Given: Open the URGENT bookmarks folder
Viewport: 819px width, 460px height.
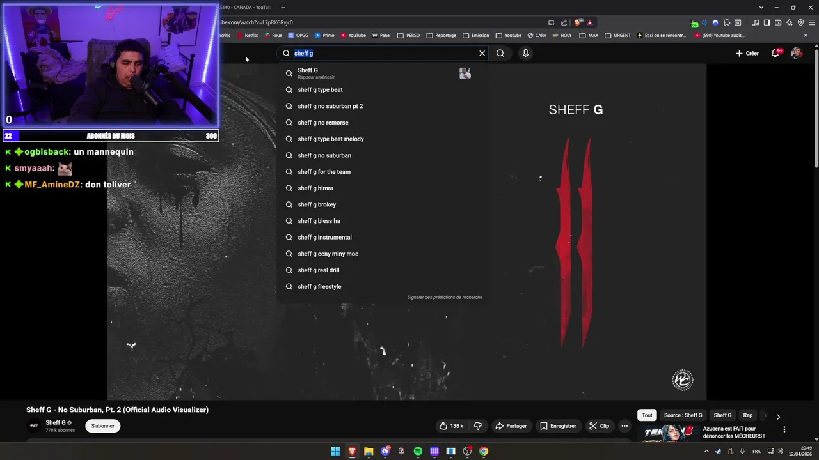Looking at the screenshot, I should tap(618, 36).
